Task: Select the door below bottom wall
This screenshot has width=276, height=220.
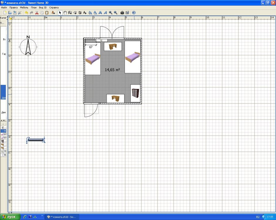Action: coord(91,110)
